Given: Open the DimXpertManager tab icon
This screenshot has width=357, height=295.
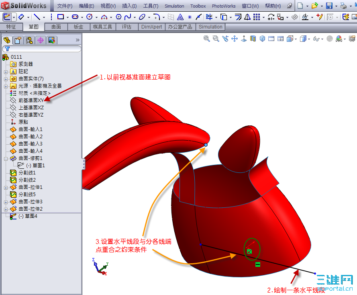Looking at the screenshot, I should point(41,40).
